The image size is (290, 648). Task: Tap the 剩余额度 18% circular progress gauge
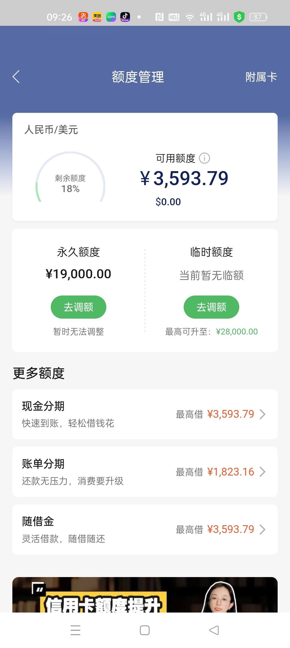(70, 177)
